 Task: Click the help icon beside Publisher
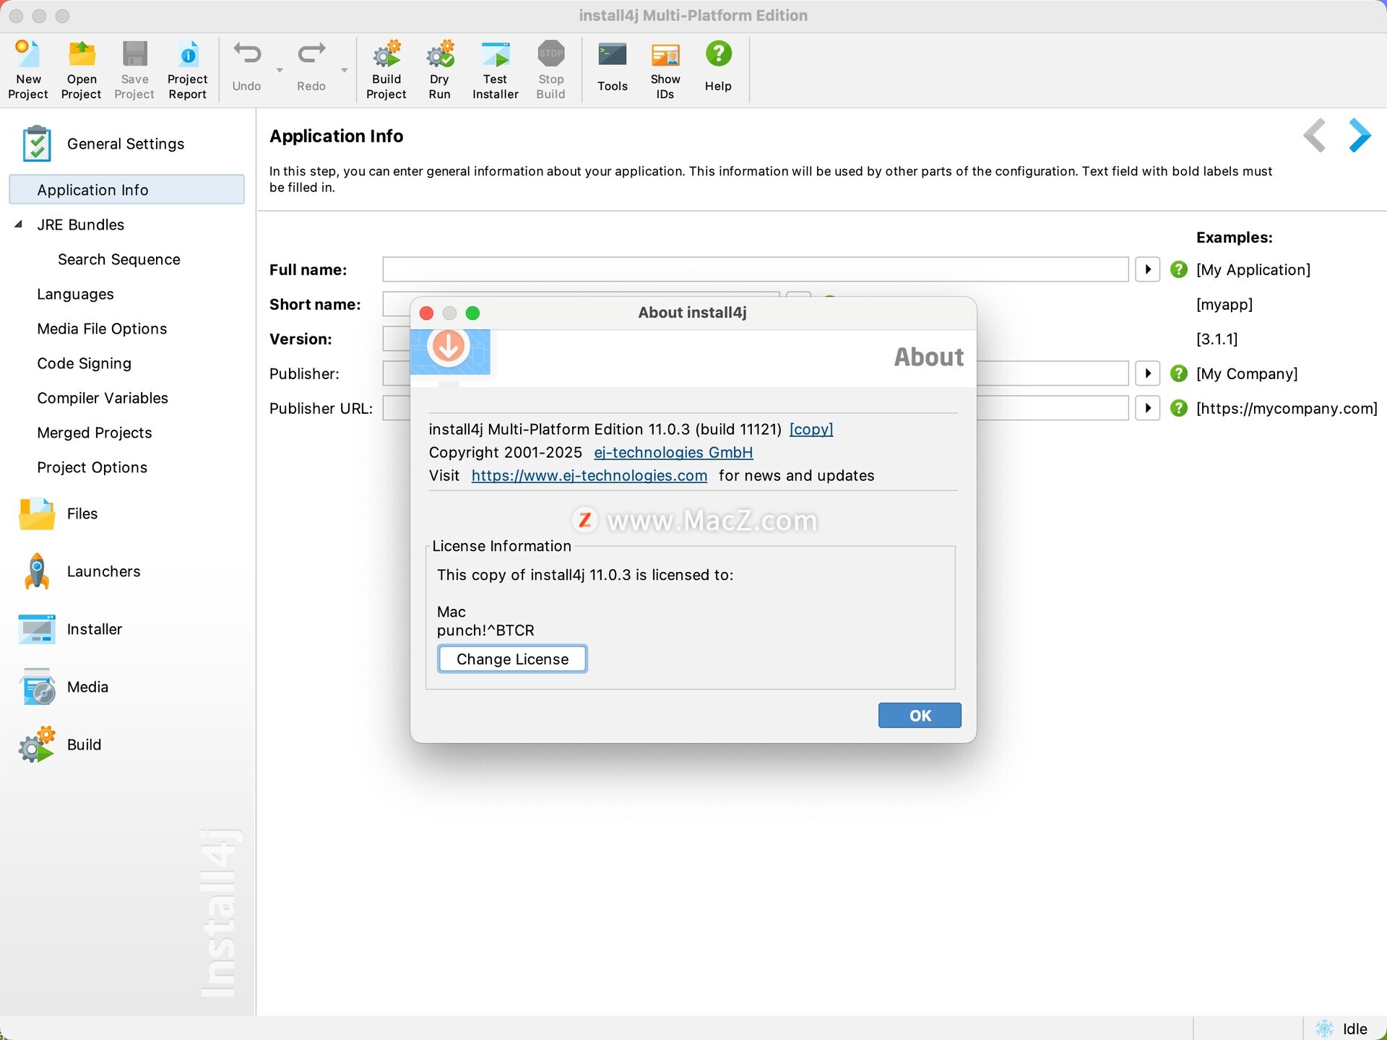(x=1179, y=373)
